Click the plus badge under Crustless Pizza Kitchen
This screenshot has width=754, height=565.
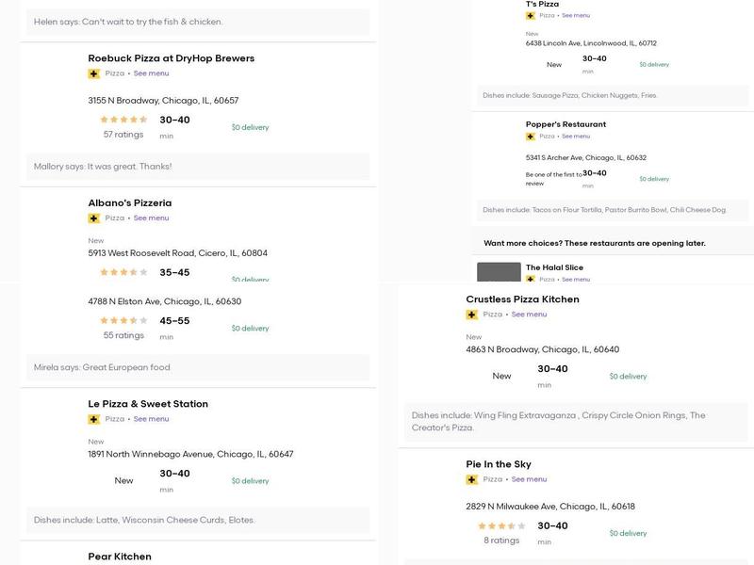[471, 315]
